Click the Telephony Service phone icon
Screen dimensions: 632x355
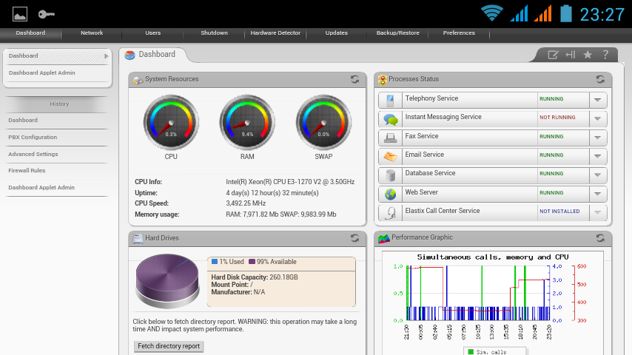tap(390, 100)
